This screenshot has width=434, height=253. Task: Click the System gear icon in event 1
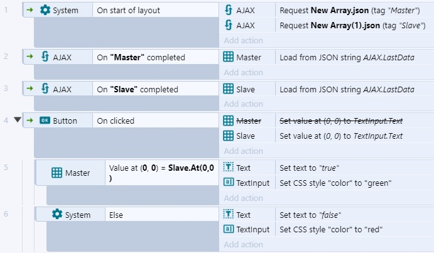tap(45, 10)
